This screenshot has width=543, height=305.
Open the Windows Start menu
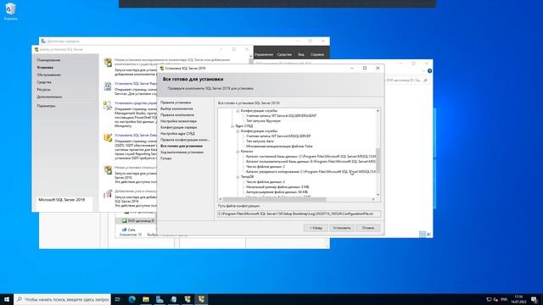pyautogui.click(x=7, y=299)
